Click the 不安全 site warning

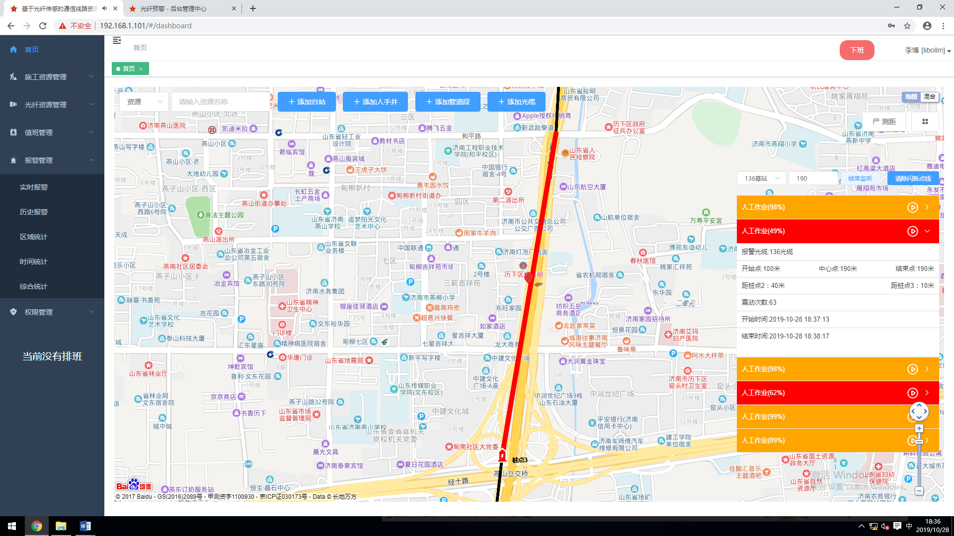tap(76, 26)
